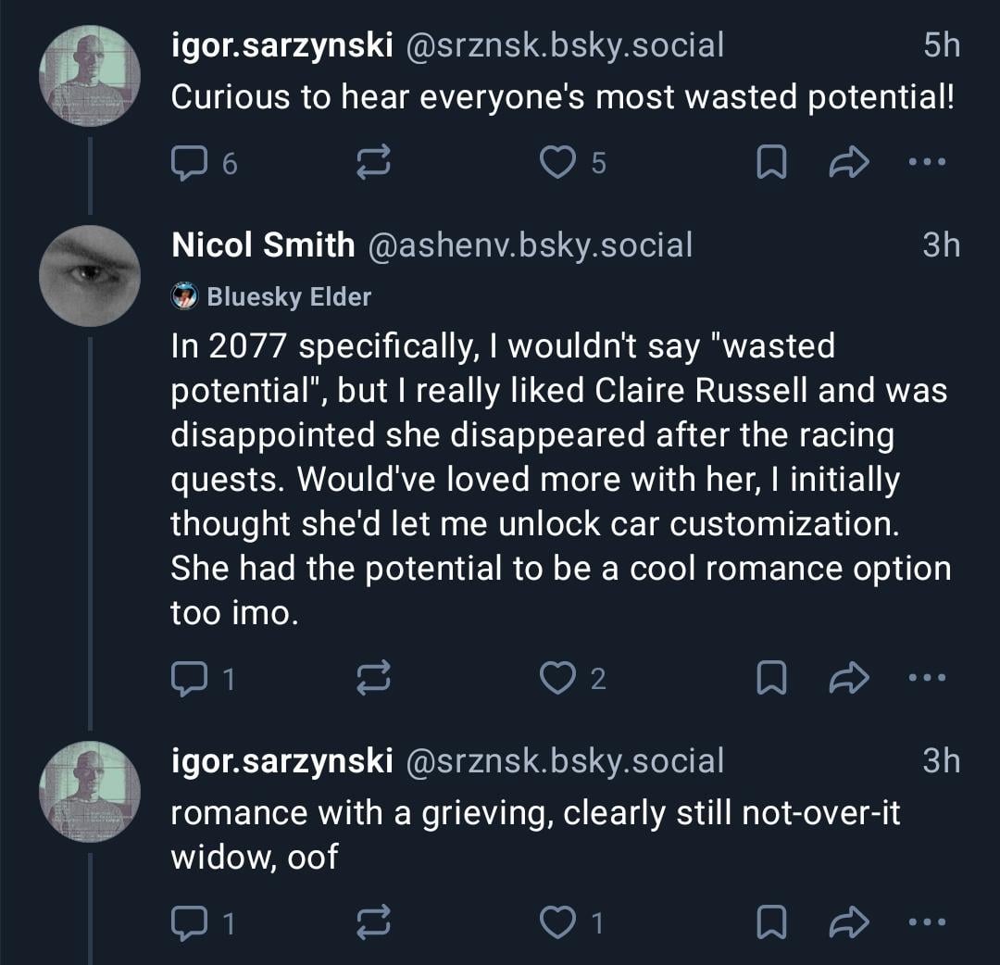Share the "most wasted potential" post

846,164
